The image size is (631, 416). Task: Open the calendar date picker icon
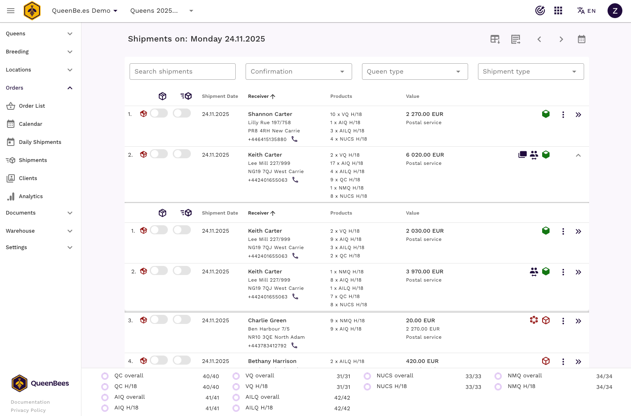[581, 39]
